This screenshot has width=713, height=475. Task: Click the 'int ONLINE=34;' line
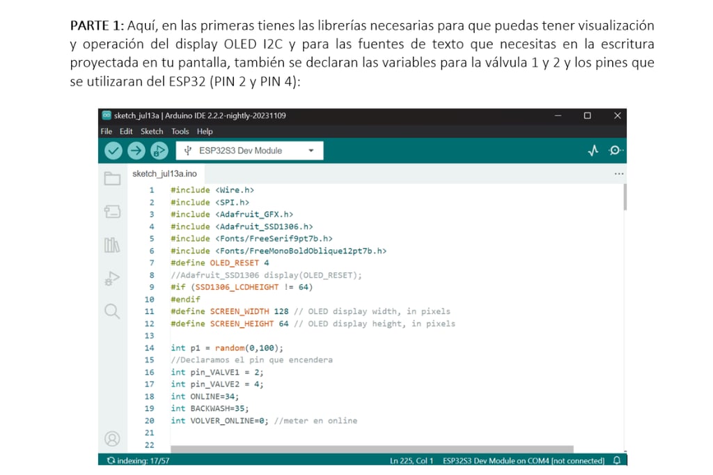205,396
